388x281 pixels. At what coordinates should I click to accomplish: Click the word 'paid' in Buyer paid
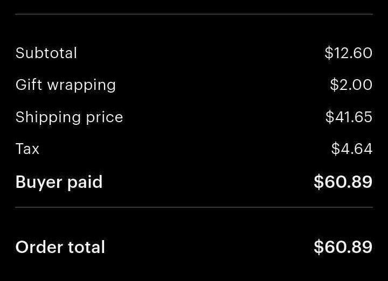click(x=85, y=182)
